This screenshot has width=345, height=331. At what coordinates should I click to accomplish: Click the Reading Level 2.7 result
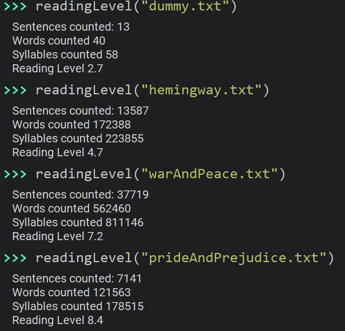coord(58,68)
